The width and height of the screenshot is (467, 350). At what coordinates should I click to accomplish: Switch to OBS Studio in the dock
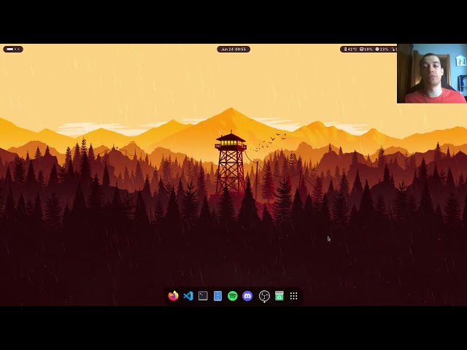click(x=264, y=296)
